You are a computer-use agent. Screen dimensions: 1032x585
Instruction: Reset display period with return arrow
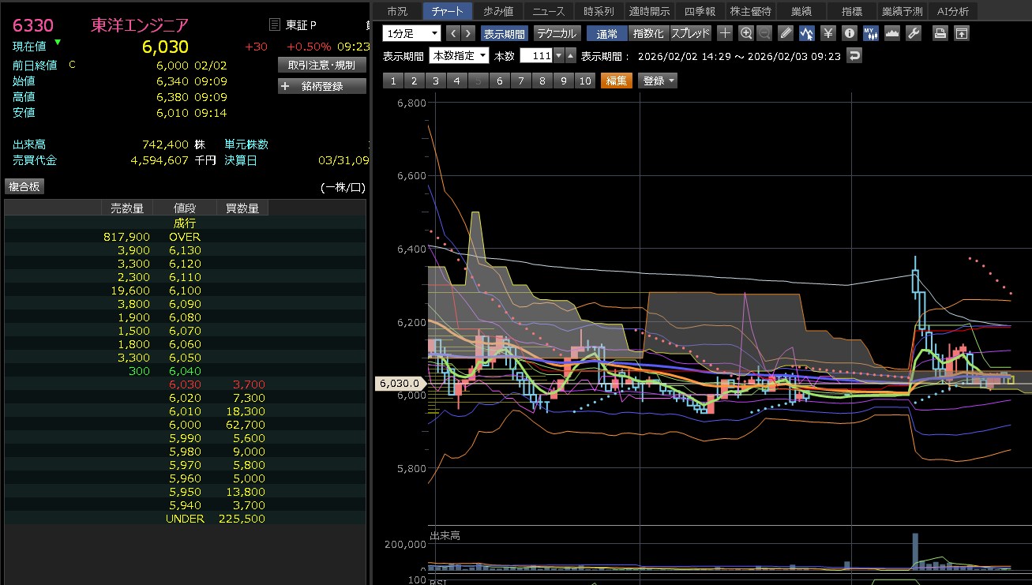[x=854, y=56]
